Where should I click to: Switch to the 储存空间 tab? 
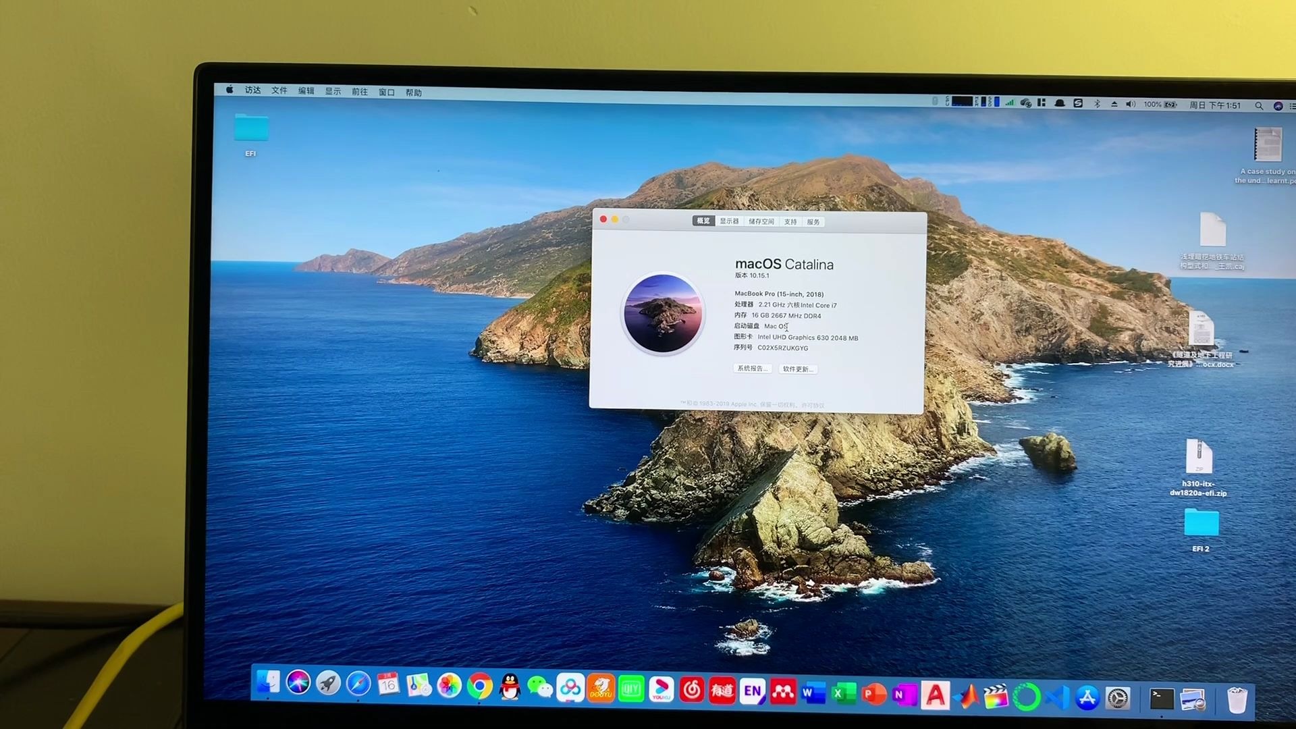(761, 221)
